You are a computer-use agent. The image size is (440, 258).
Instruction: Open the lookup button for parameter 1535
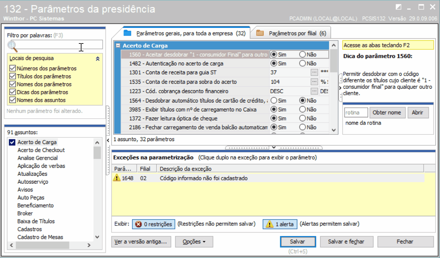tap(314, 82)
